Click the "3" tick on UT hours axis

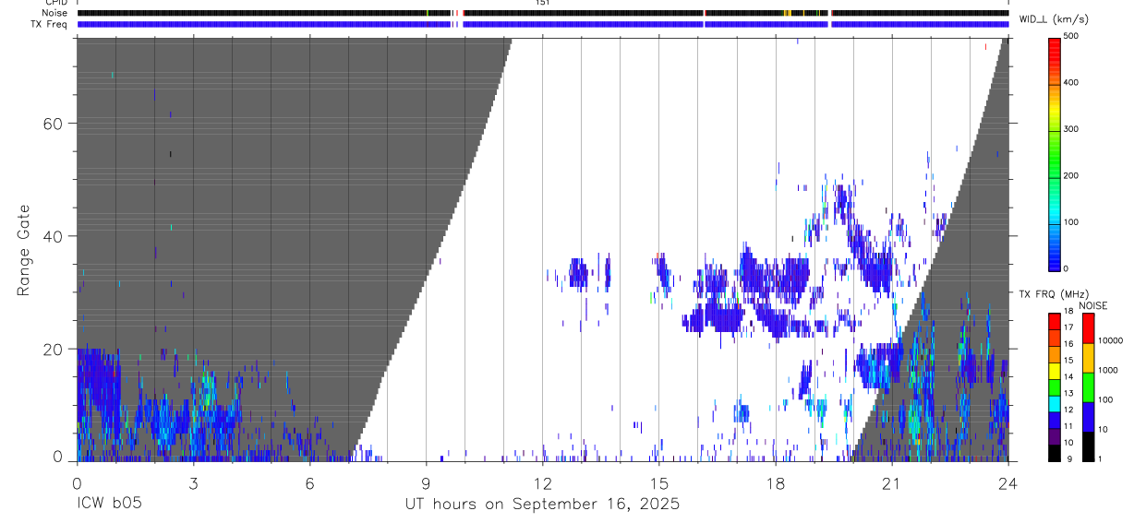point(193,482)
